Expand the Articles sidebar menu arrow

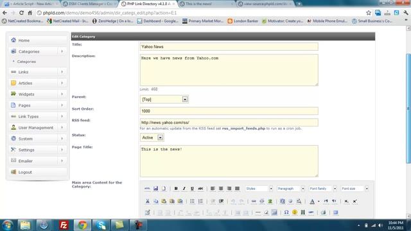62,83
